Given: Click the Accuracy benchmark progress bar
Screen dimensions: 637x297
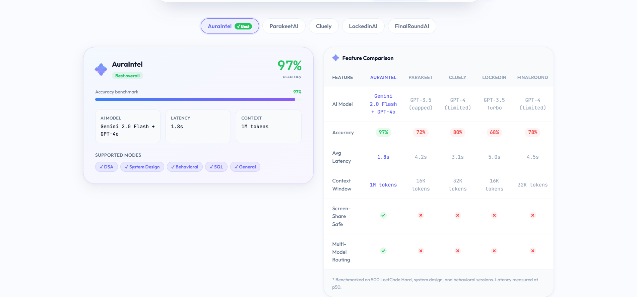Looking at the screenshot, I should (x=198, y=99).
